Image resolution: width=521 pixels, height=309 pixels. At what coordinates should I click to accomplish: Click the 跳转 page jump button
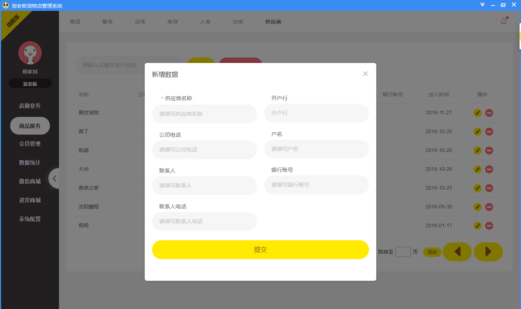[x=432, y=252]
